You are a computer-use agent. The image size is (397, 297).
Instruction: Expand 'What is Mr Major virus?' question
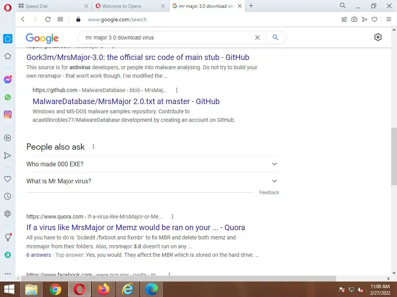point(153,181)
